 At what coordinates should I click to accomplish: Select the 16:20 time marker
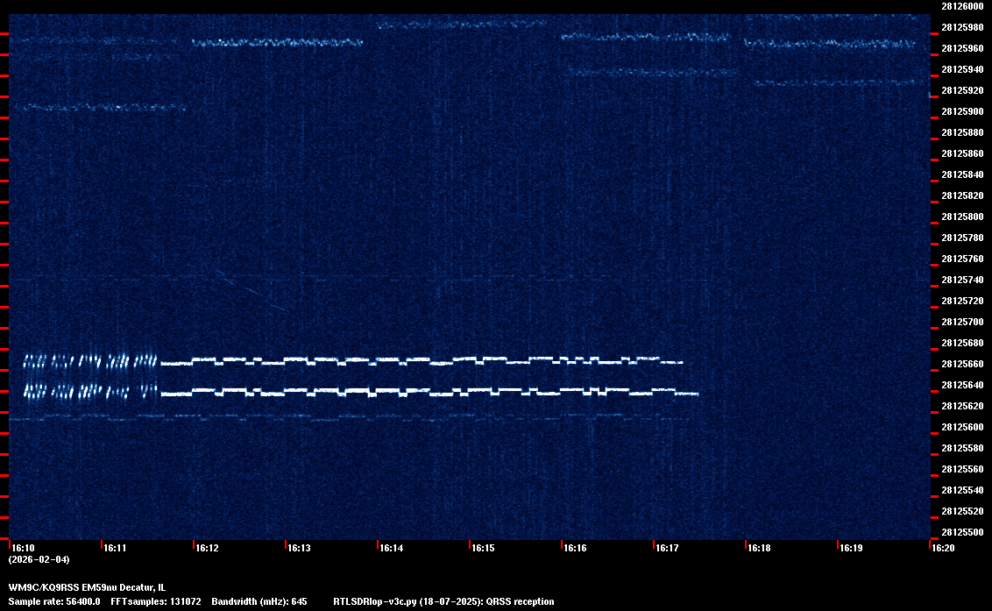[943, 548]
